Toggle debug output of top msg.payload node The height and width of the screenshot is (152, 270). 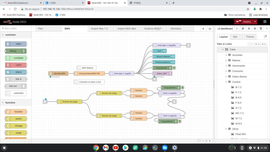174,68
